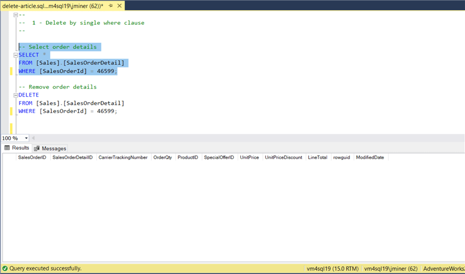Collapse the DELETE statement outline
This screenshot has height=274, width=465.
tap(16, 95)
